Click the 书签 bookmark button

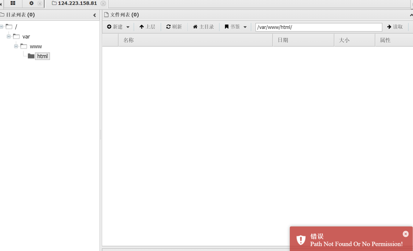click(232, 27)
